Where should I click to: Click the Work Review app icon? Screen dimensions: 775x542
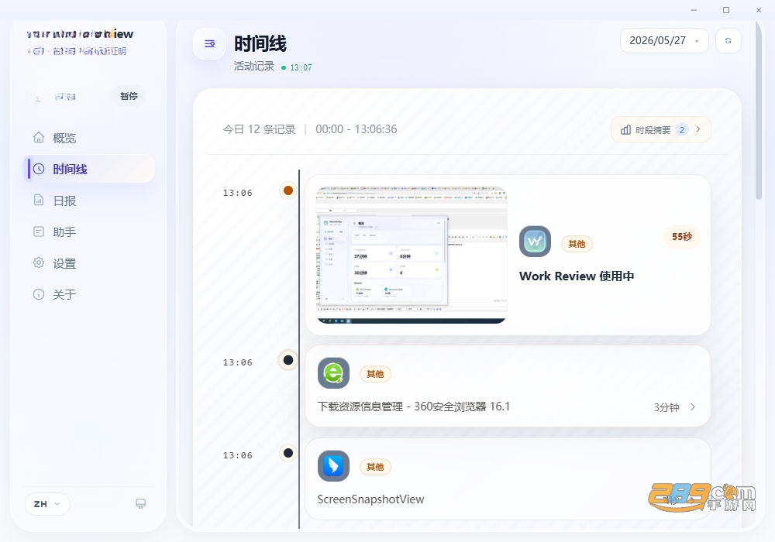tap(535, 242)
